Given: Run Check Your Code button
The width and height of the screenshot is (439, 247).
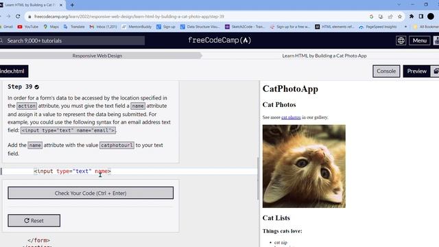Looking at the screenshot, I should coord(91,193).
